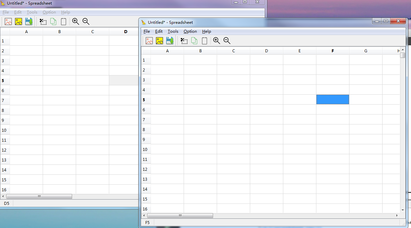Click floppy disk save icon in background window
Screen dimensions: 411x228
pyautogui.click(x=29, y=22)
